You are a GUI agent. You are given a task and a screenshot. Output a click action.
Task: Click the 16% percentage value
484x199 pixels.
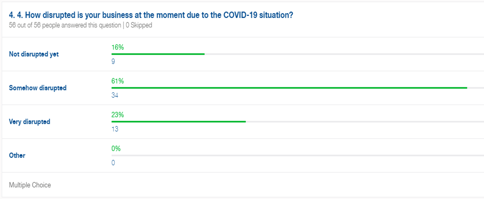117,47
